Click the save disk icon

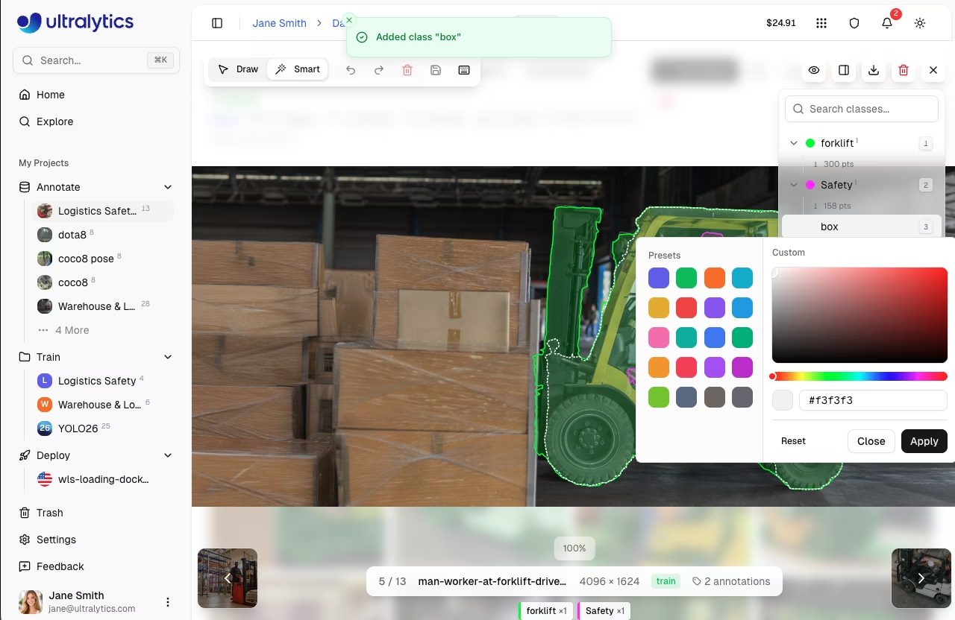[x=436, y=70]
